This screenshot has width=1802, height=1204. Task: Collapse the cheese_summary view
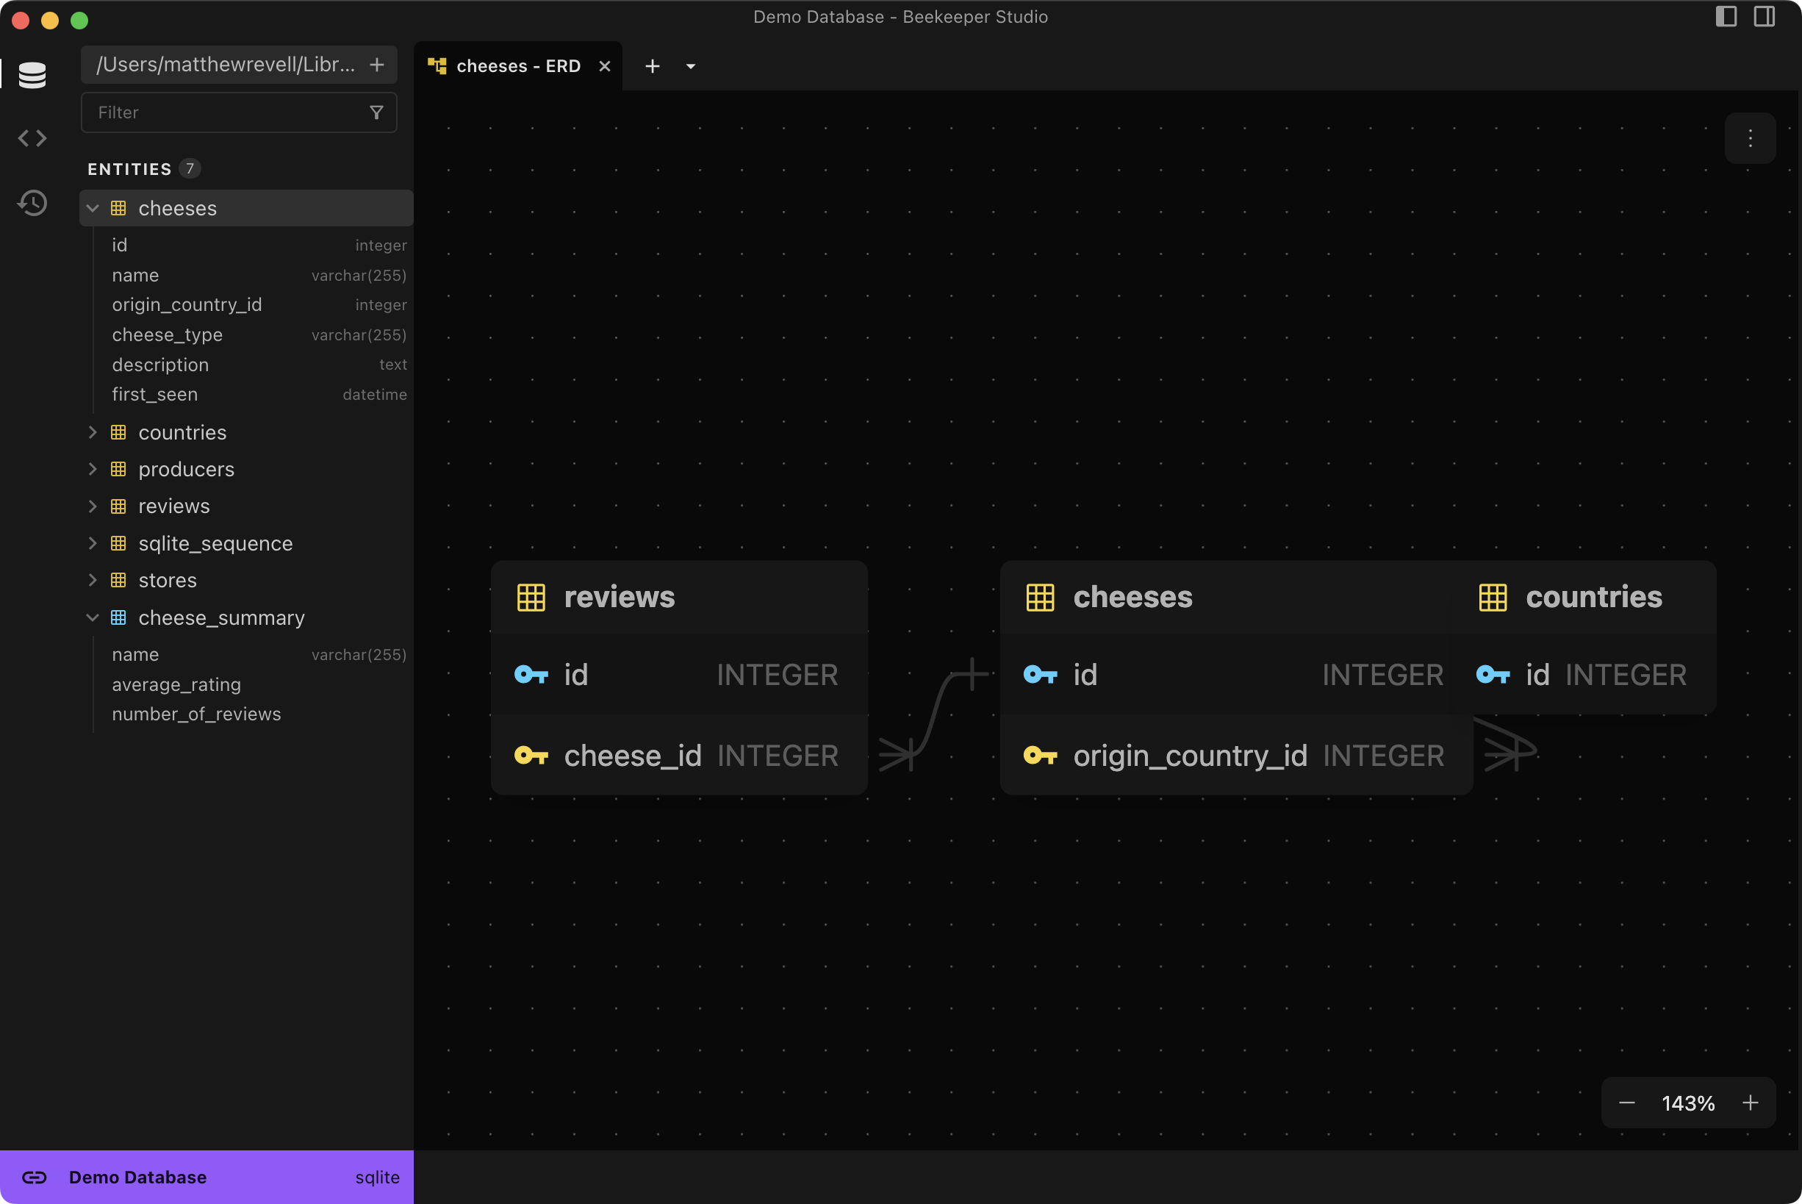(x=93, y=617)
